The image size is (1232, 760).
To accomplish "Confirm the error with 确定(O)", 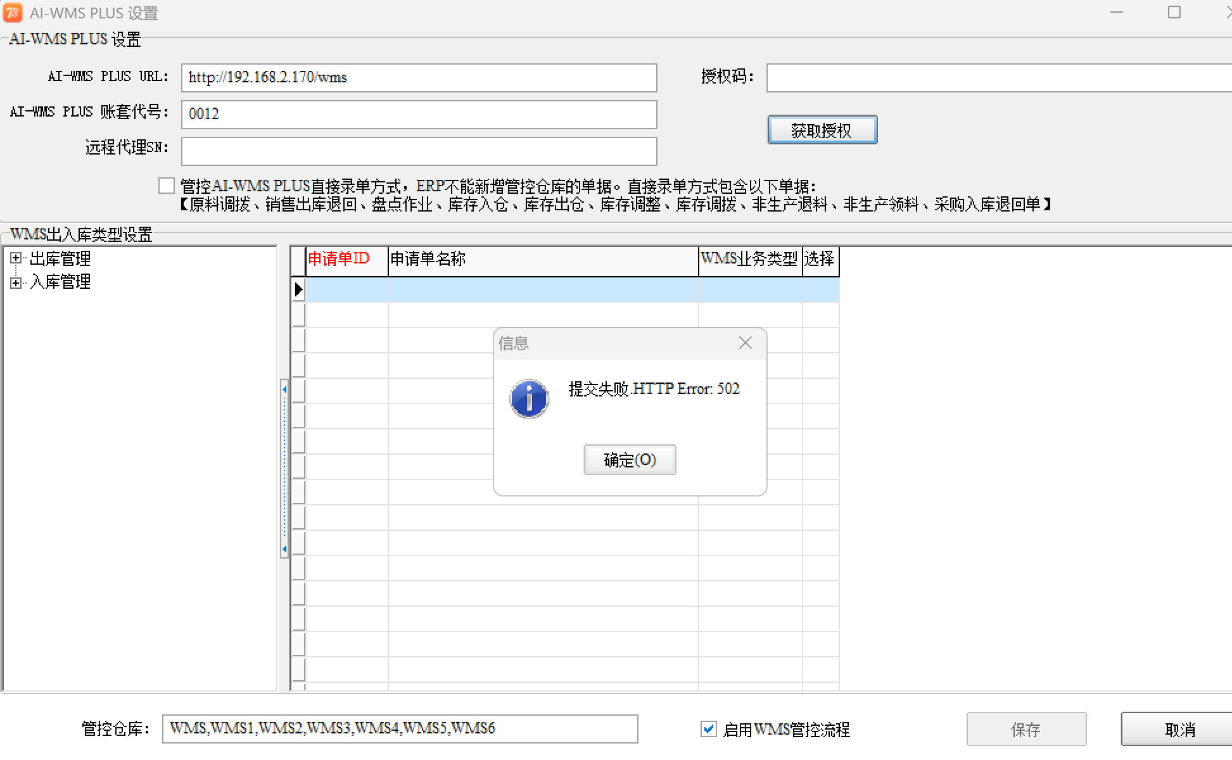I will [x=630, y=460].
